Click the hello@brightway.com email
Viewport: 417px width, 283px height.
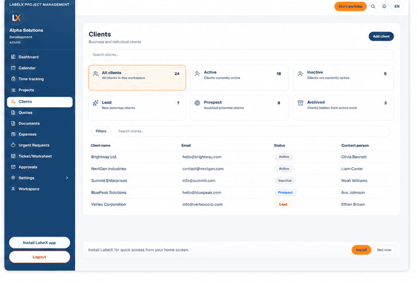(201, 157)
